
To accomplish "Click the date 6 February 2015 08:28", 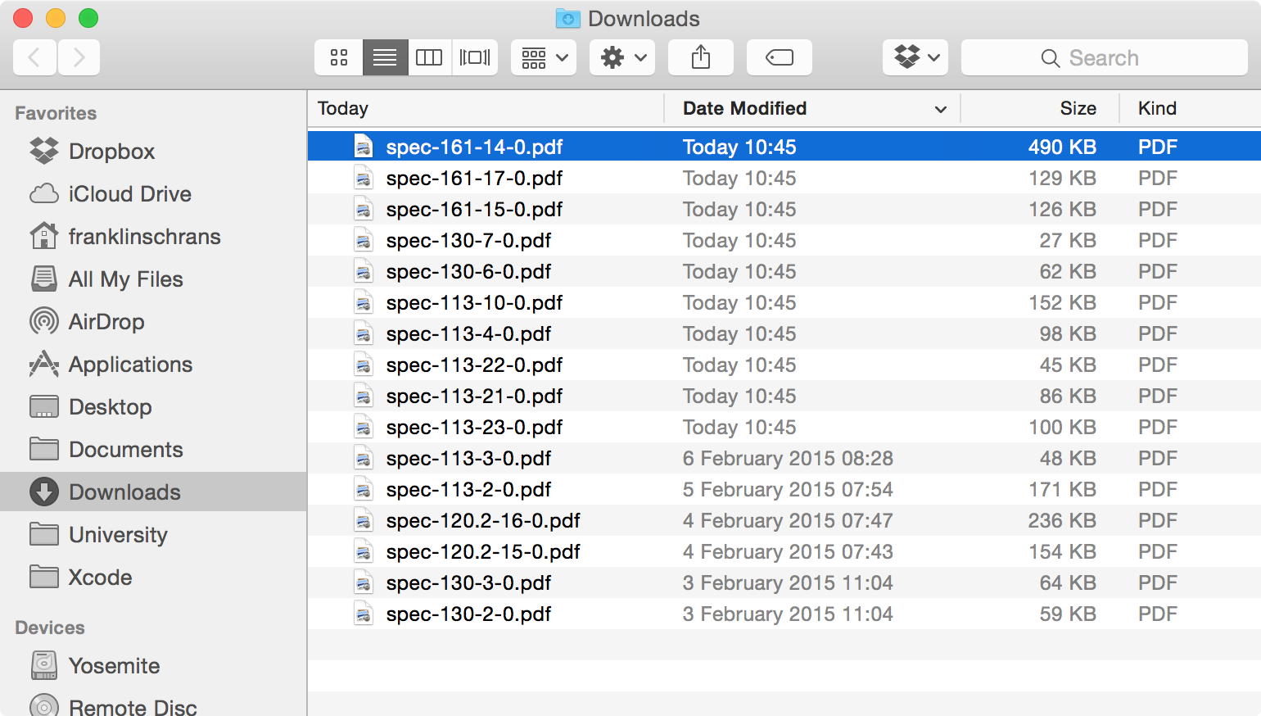I will (x=788, y=458).
